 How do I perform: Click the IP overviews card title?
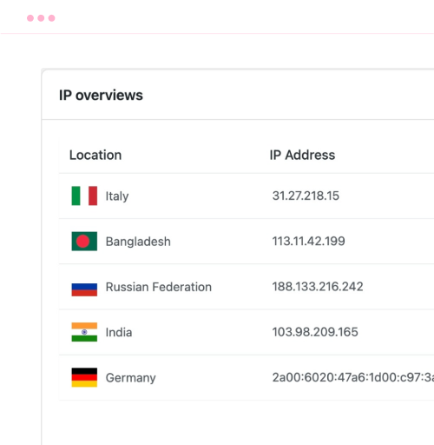101,96
